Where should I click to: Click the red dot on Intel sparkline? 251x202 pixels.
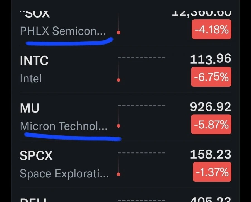(119, 80)
